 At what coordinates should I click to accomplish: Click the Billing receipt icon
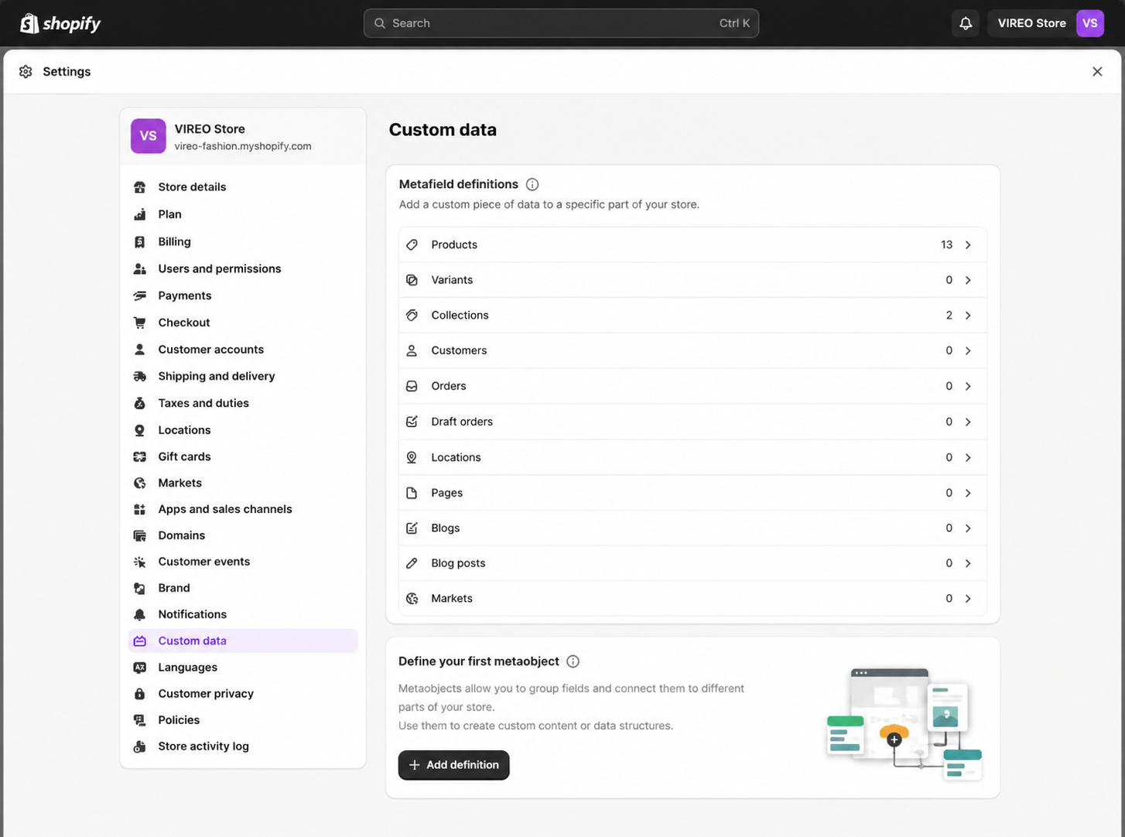pos(139,242)
